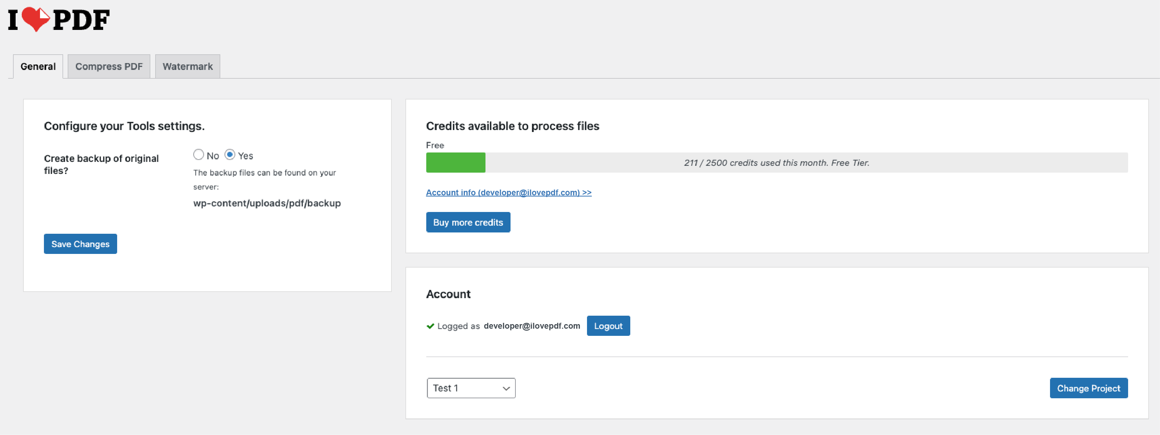This screenshot has height=435, width=1160.
Task: Switch to the General tab
Action: 38,67
